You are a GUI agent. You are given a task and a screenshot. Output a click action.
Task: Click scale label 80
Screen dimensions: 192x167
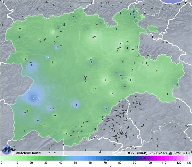click(120, 163)
